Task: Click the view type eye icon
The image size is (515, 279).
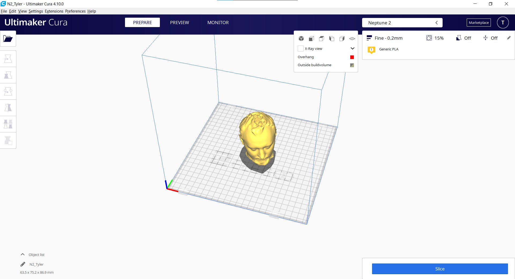Action: coord(352,39)
